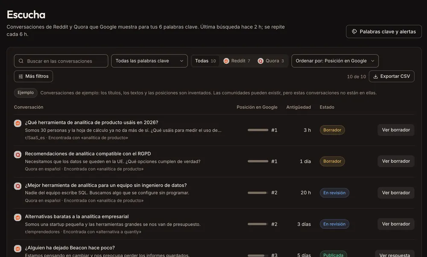Click the Reddit logo in Reddit 7 tab

226,61
